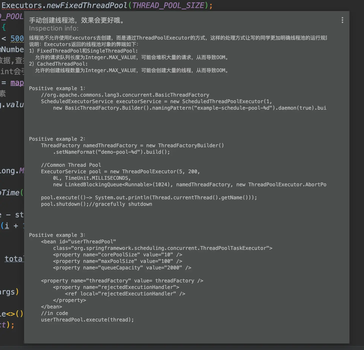Viewport: 364px width, 350px height.
Task: Click the 'pool.shutdown();//gracefully shutdown' line
Action: coord(97,204)
